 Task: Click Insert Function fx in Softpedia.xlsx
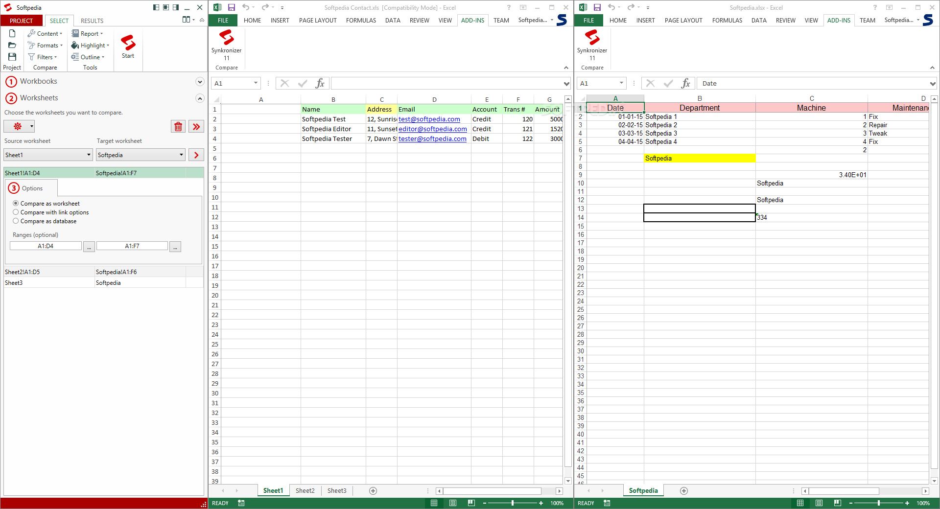tap(686, 83)
